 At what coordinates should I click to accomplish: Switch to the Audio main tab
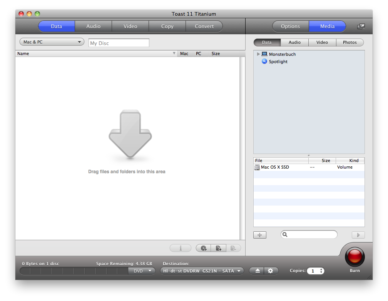point(93,26)
